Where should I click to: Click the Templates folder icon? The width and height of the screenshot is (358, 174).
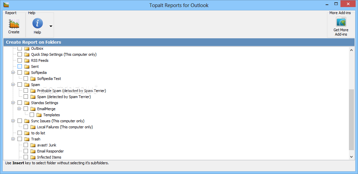coord(39,115)
